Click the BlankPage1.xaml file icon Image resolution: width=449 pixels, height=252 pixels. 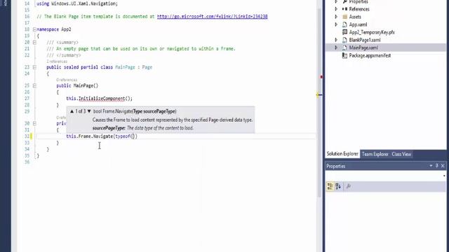pos(344,40)
